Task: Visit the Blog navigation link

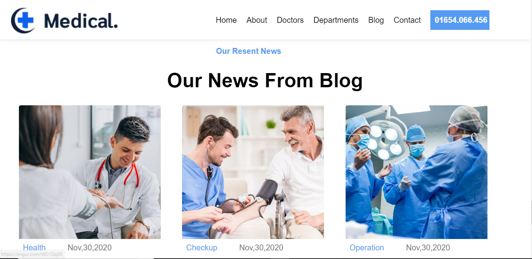Action: [x=376, y=20]
